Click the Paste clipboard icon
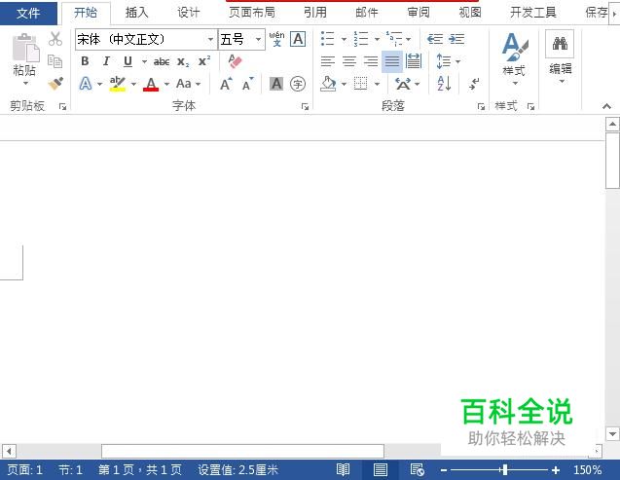The image size is (620, 480). (x=25, y=48)
